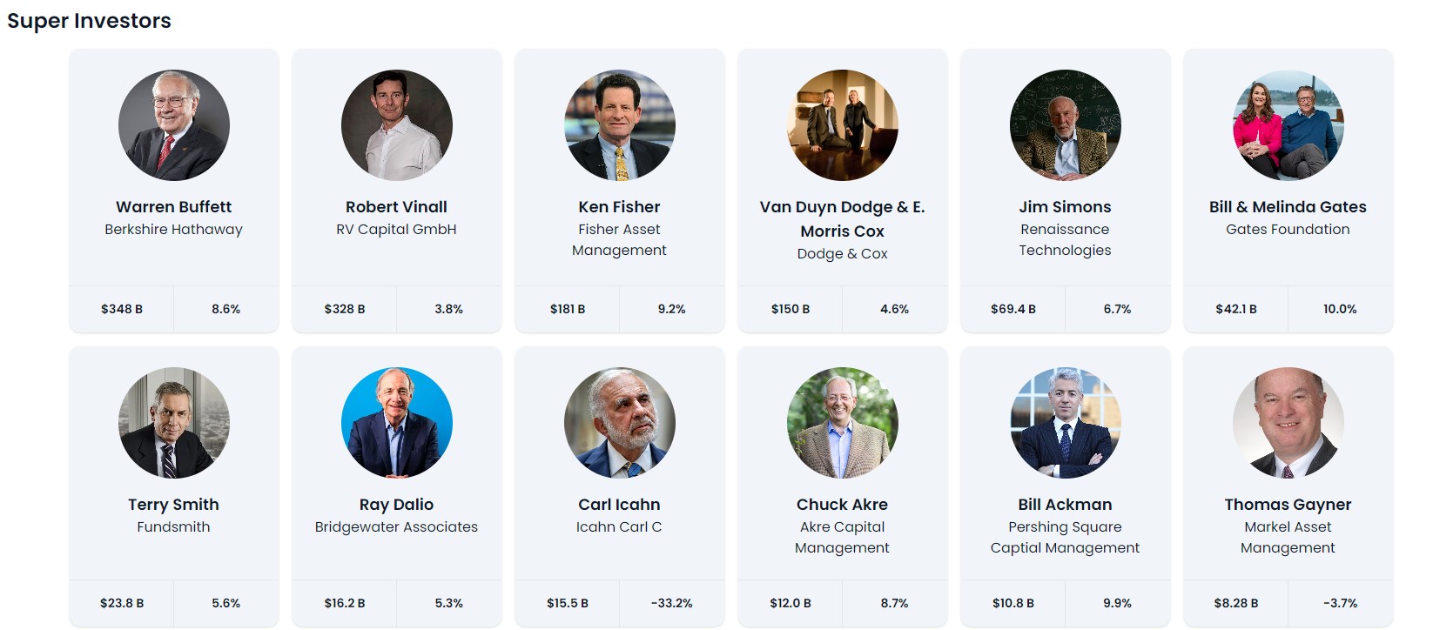
Task: Open Carl Icahn's profile photo
Action: (620, 423)
